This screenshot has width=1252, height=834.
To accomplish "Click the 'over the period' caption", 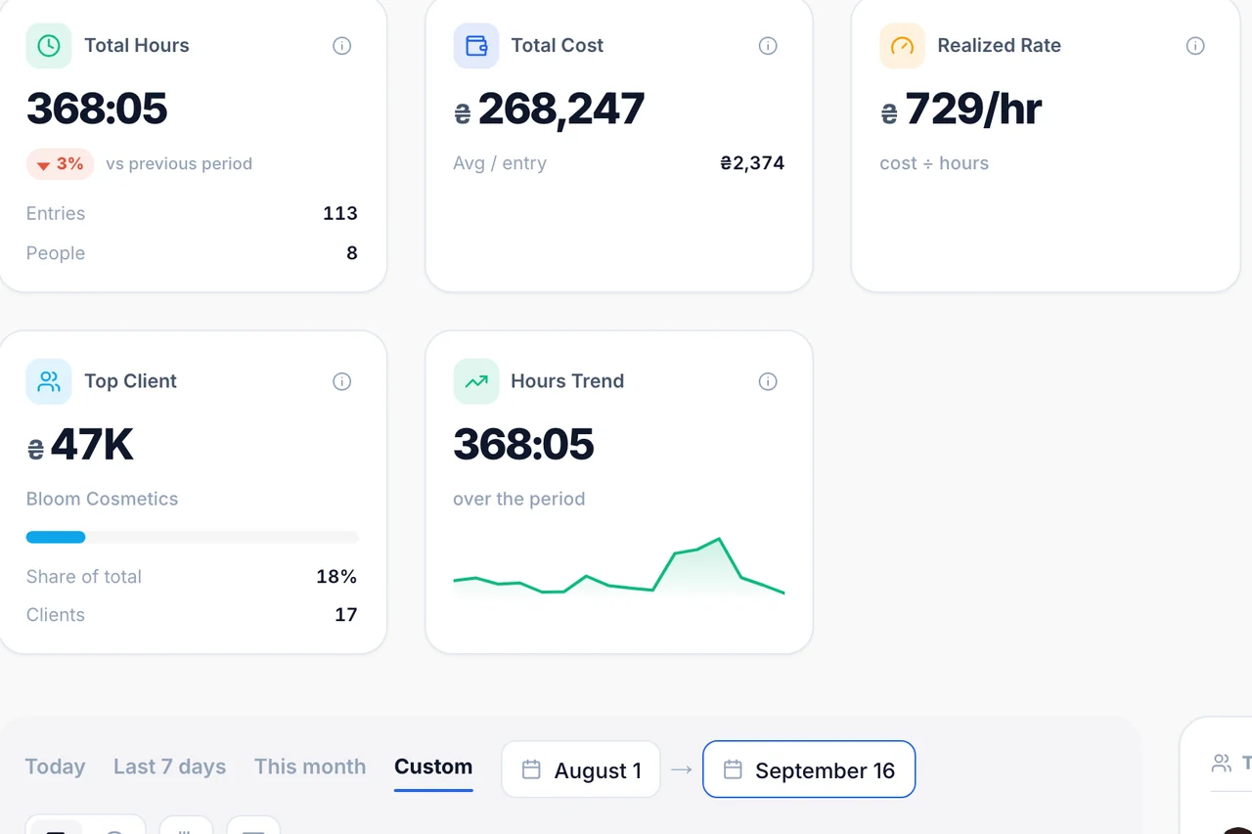I will pyautogui.click(x=519, y=499).
